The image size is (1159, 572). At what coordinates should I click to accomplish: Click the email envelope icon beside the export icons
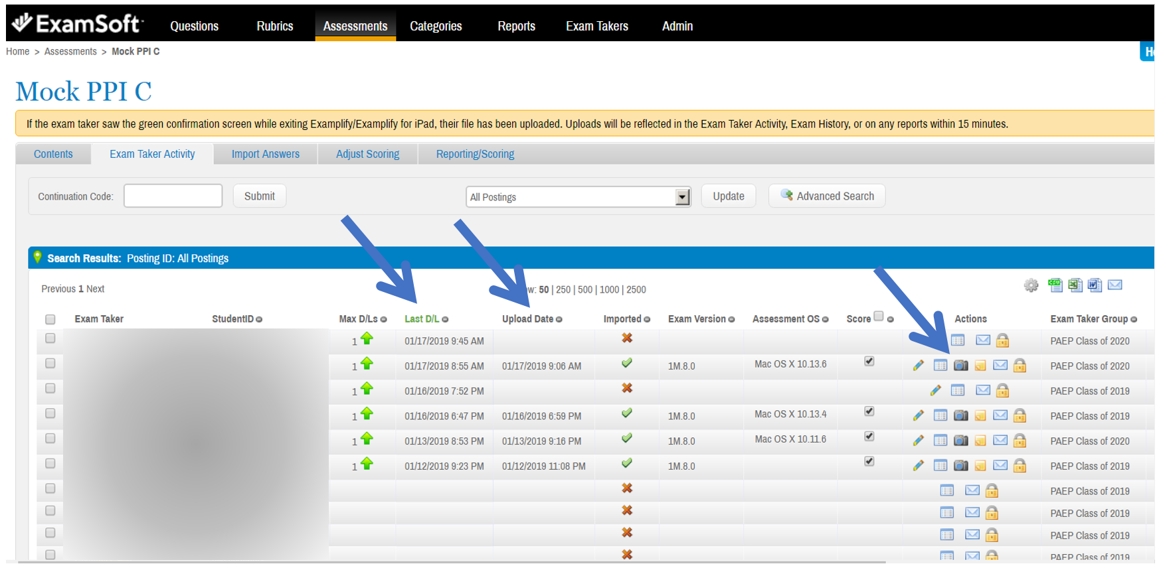coord(1115,285)
